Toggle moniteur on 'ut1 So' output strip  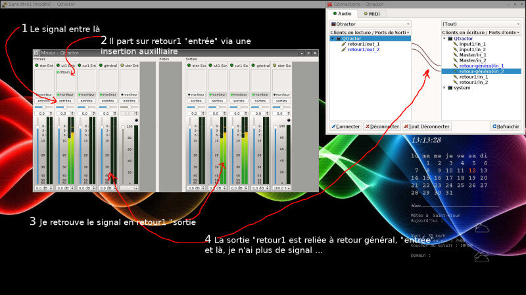click(x=218, y=94)
